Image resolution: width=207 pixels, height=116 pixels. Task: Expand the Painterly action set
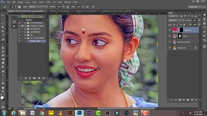(x=25, y=26)
